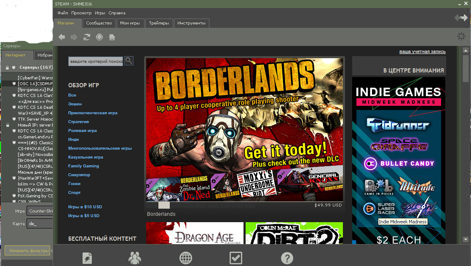Open the news icon in bottom bar

87,258
